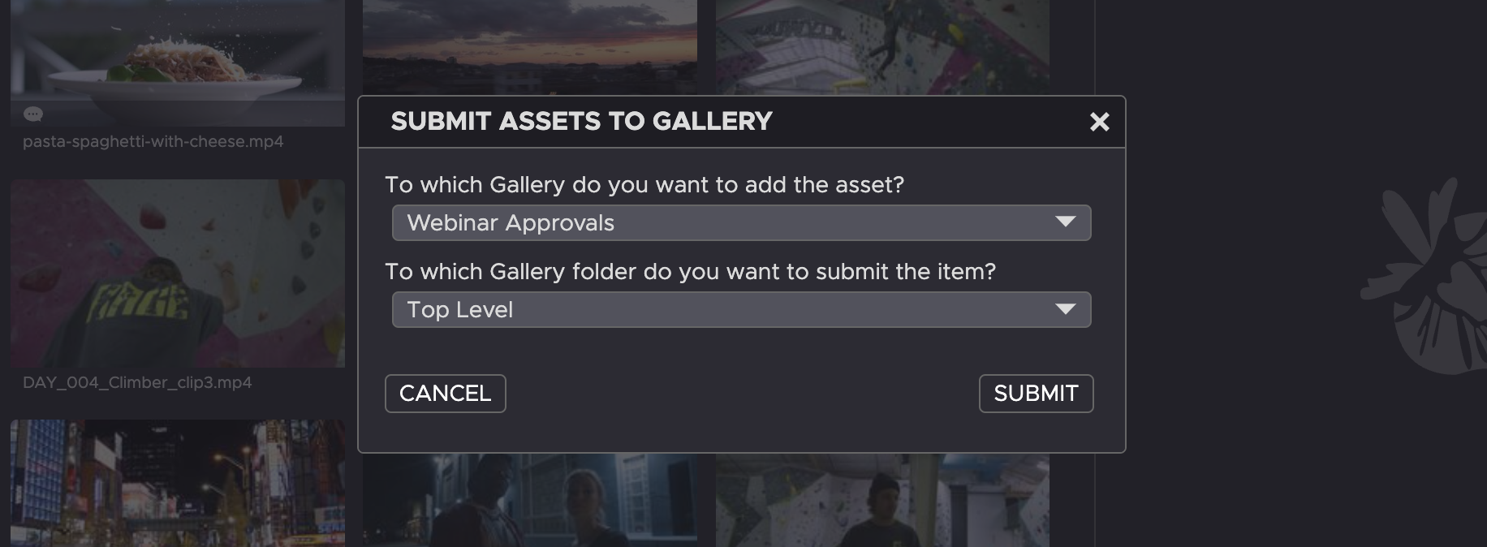The image size is (1487, 547).
Task: Select the overhead climbing wall thumbnail
Action: click(x=882, y=45)
